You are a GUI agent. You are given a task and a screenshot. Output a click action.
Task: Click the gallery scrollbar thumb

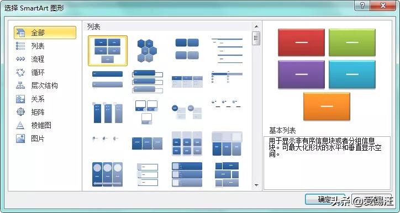(256, 38)
